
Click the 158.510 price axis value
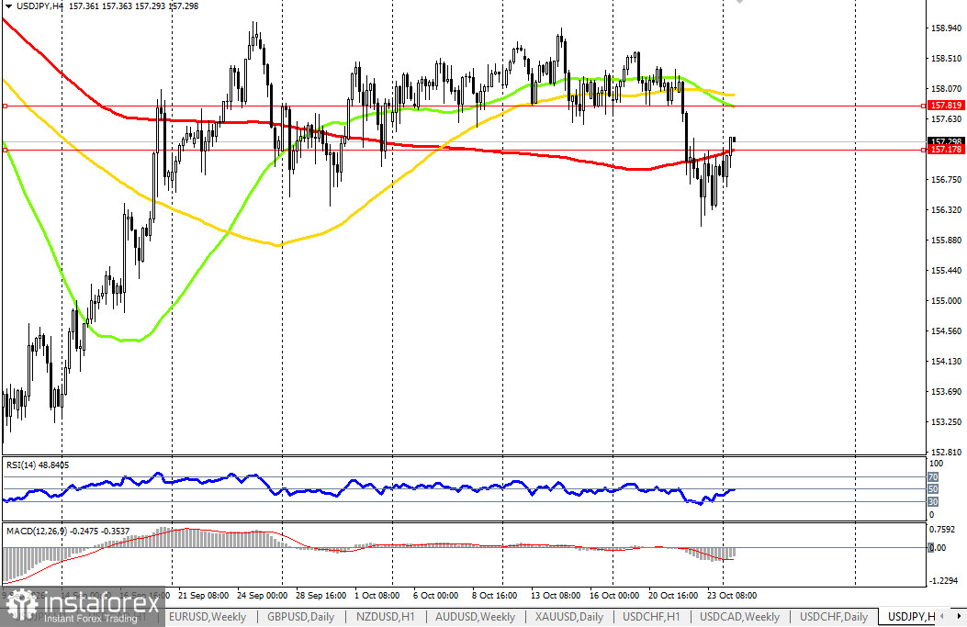[x=947, y=59]
